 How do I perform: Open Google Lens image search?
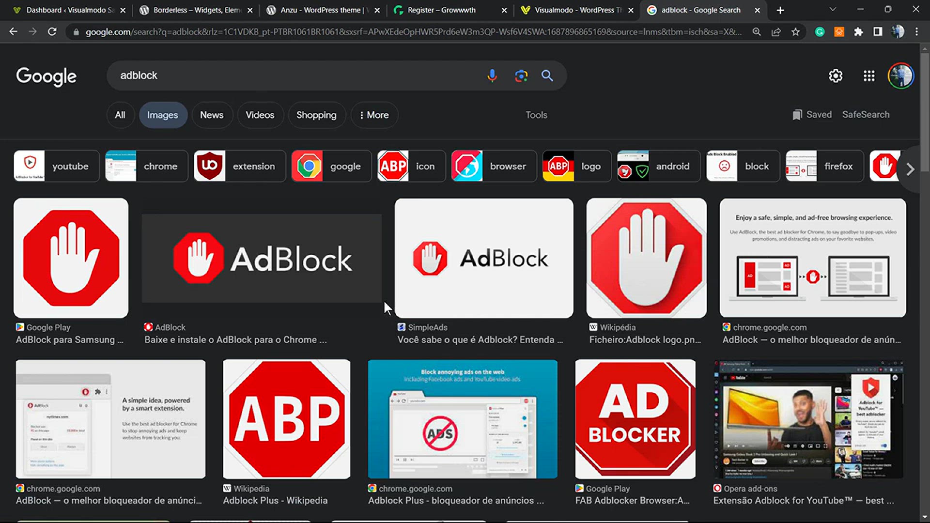[521, 76]
